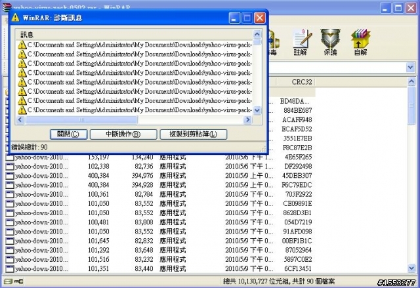Click the size value 101,516

pyautogui.click(x=98, y=260)
